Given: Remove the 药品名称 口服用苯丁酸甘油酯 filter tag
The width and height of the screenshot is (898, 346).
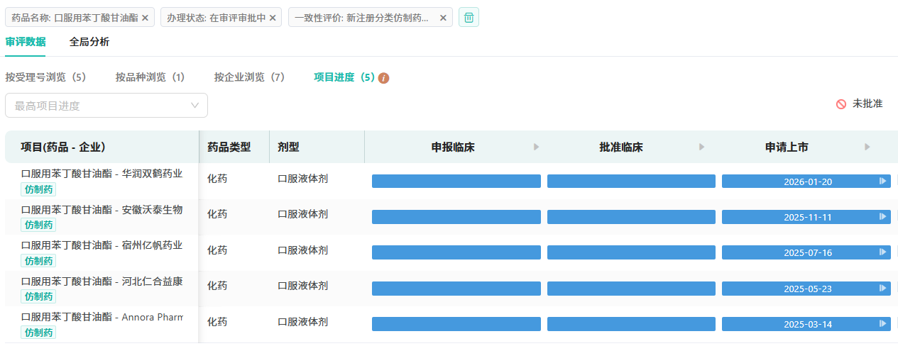Looking at the screenshot, I should coord(145,18).
